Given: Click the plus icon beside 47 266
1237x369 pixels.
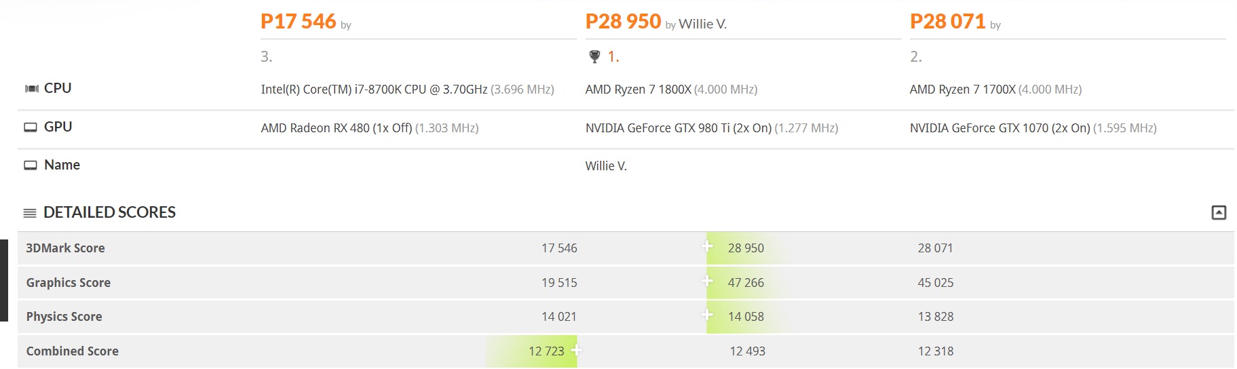Looking at the screenshot, I should click(x=707, y=281).
